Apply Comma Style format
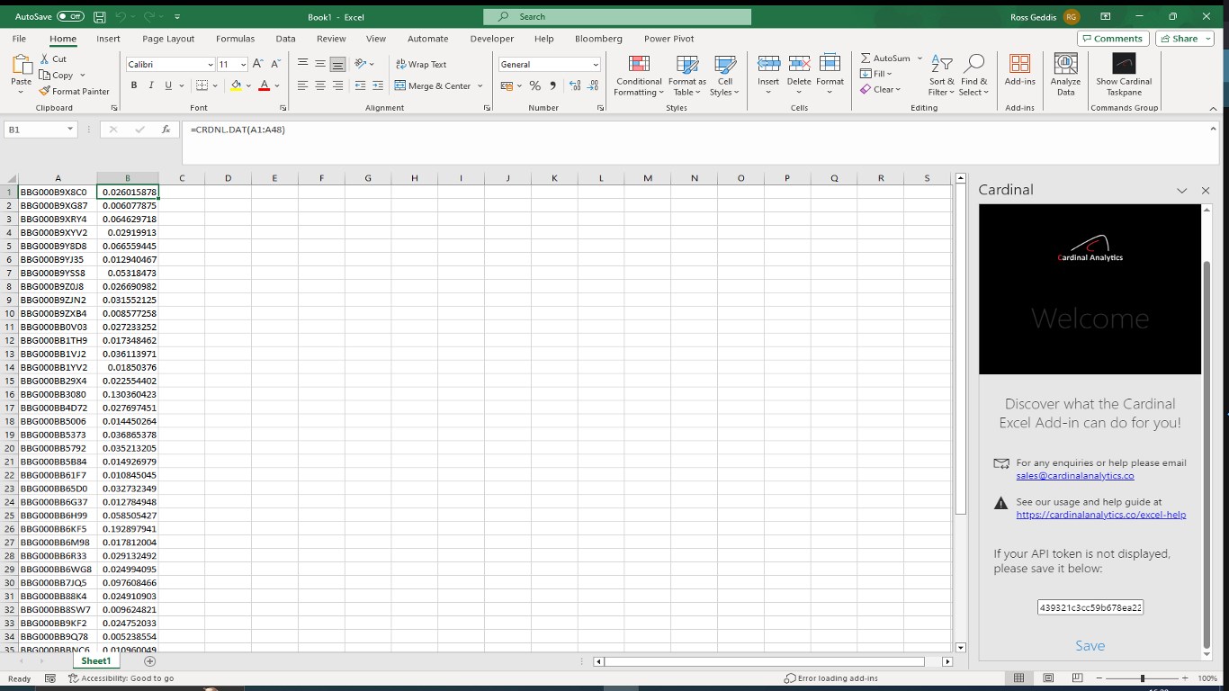 (553, 85)
